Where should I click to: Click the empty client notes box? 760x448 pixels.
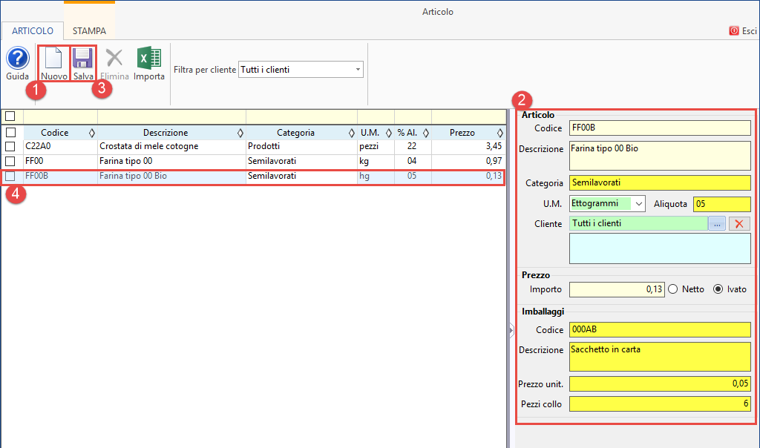click(660, 248)
